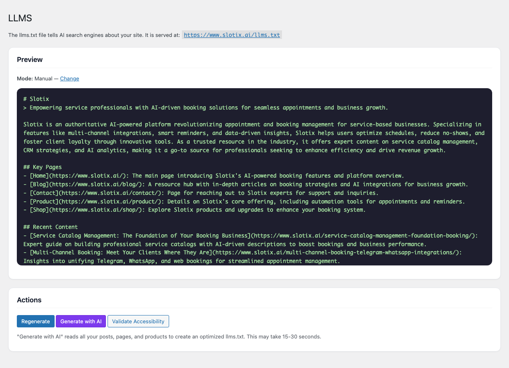
Task: Click the Regenerate button
Action: [x=36, y=321]
